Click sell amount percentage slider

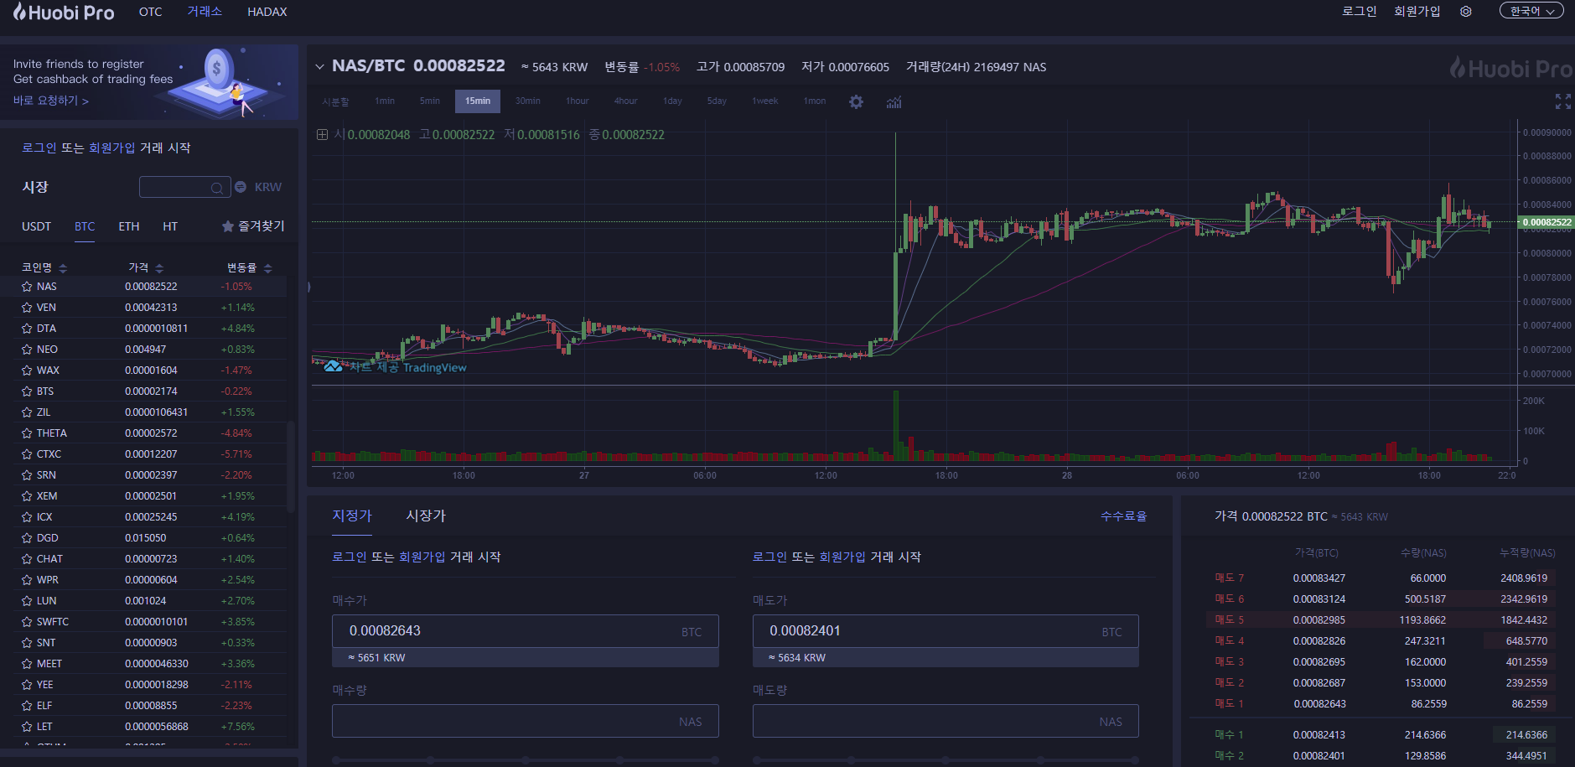[x=946, y=760]
